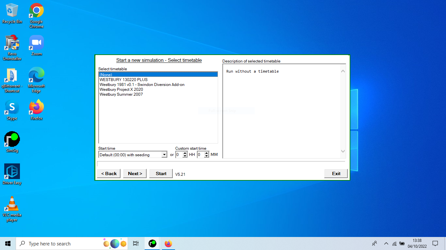The height and width of the screenshot is (250, 446).
Task: Select the SimSig desktop icon
Action: pyautogui.click(x=12, y=142)
